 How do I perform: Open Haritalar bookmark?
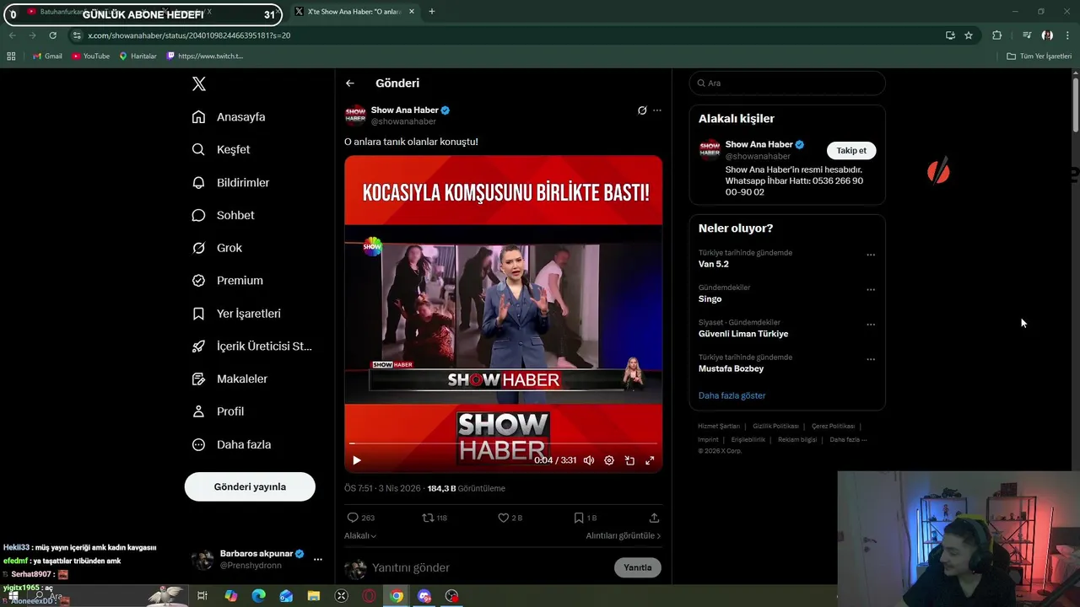(x=138, y=56)
